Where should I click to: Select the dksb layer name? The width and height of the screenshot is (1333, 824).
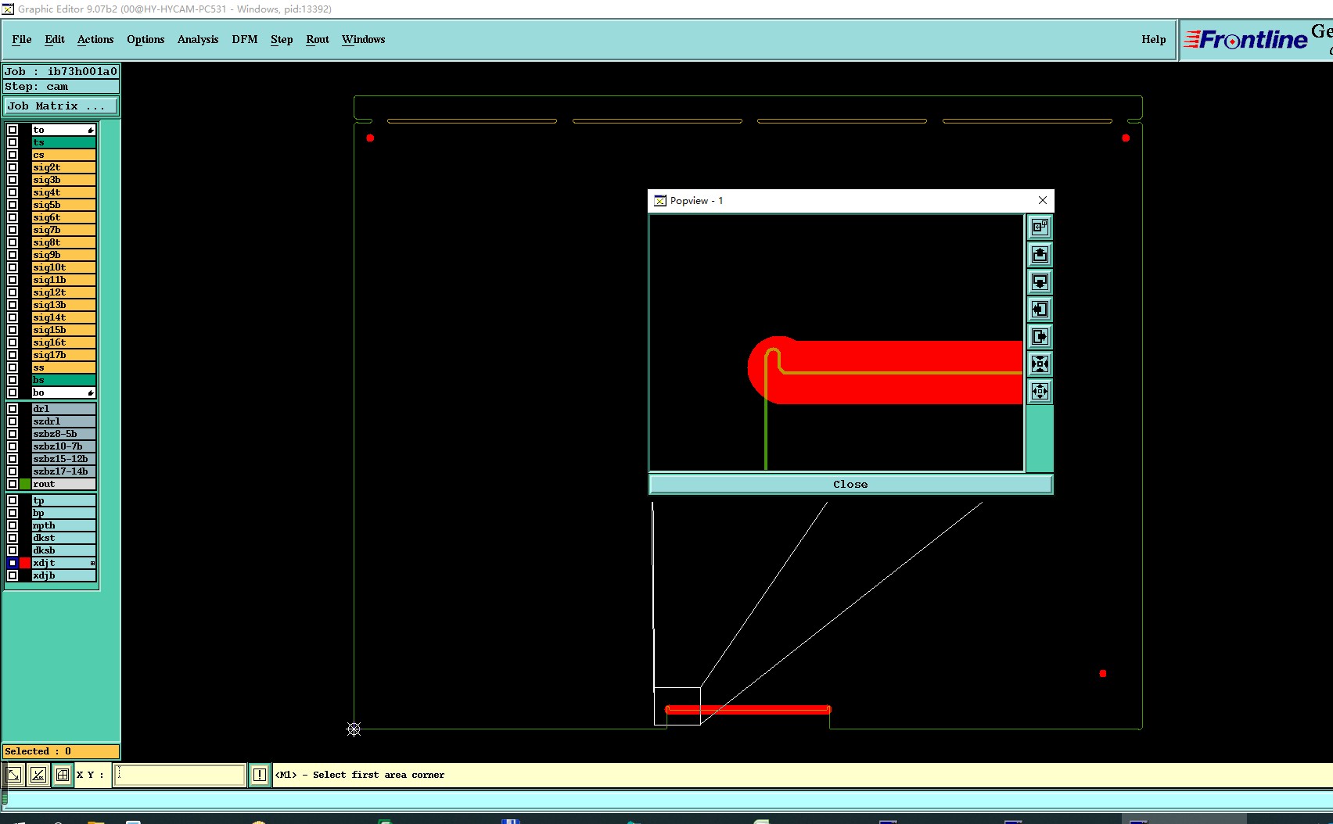click(x=63, y=550)
